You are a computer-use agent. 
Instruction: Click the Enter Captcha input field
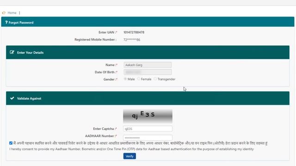(148, 129)
